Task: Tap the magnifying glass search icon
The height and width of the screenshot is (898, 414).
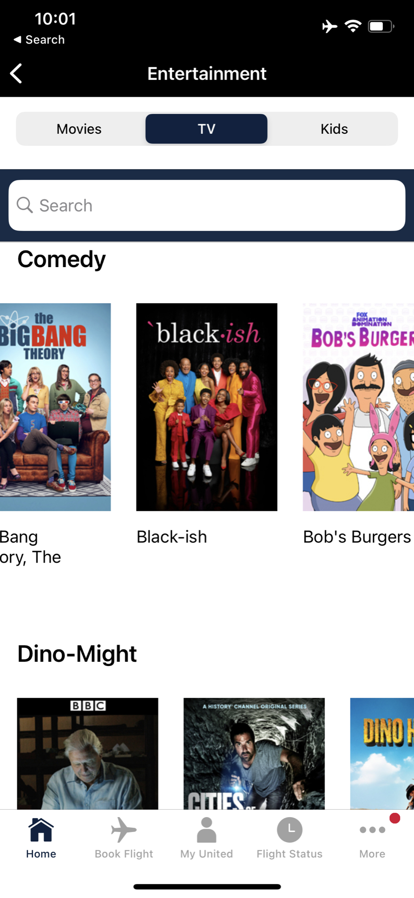Action: (x=25, y=205)
